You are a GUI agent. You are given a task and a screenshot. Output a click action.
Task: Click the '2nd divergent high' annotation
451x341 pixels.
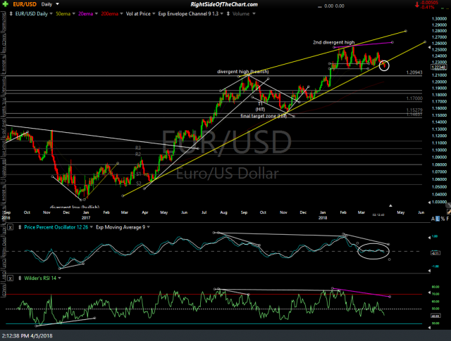(x=333, y=42)
